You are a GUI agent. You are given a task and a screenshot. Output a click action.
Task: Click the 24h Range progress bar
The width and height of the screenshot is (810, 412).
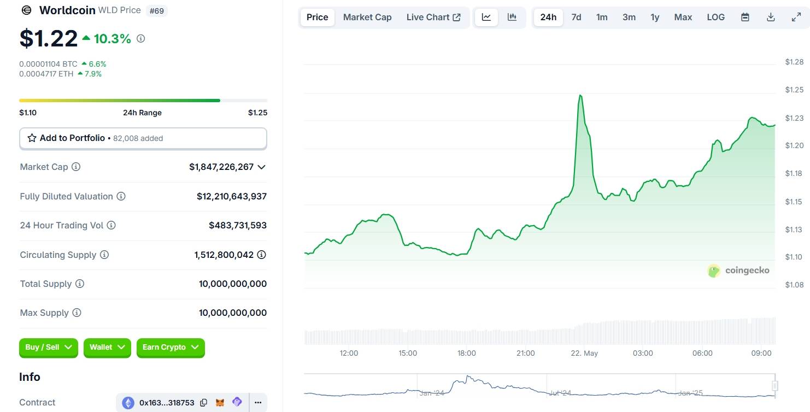point(143,101)
